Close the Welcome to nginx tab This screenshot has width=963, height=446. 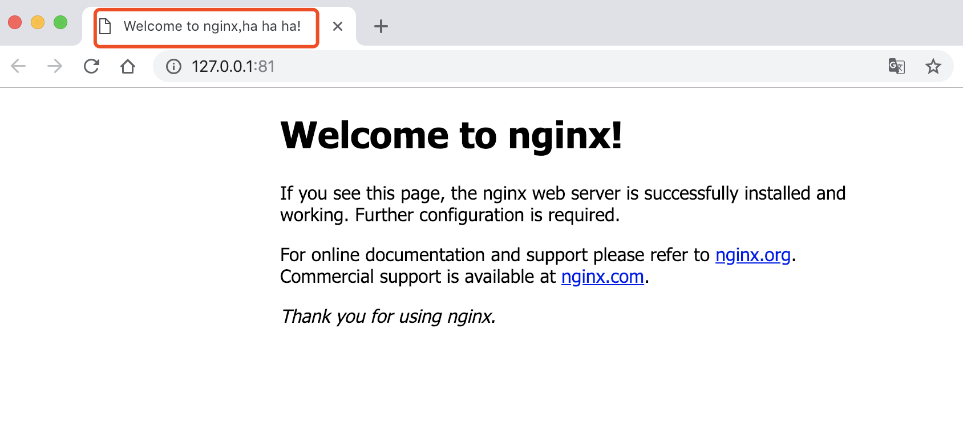coord(338,26)
